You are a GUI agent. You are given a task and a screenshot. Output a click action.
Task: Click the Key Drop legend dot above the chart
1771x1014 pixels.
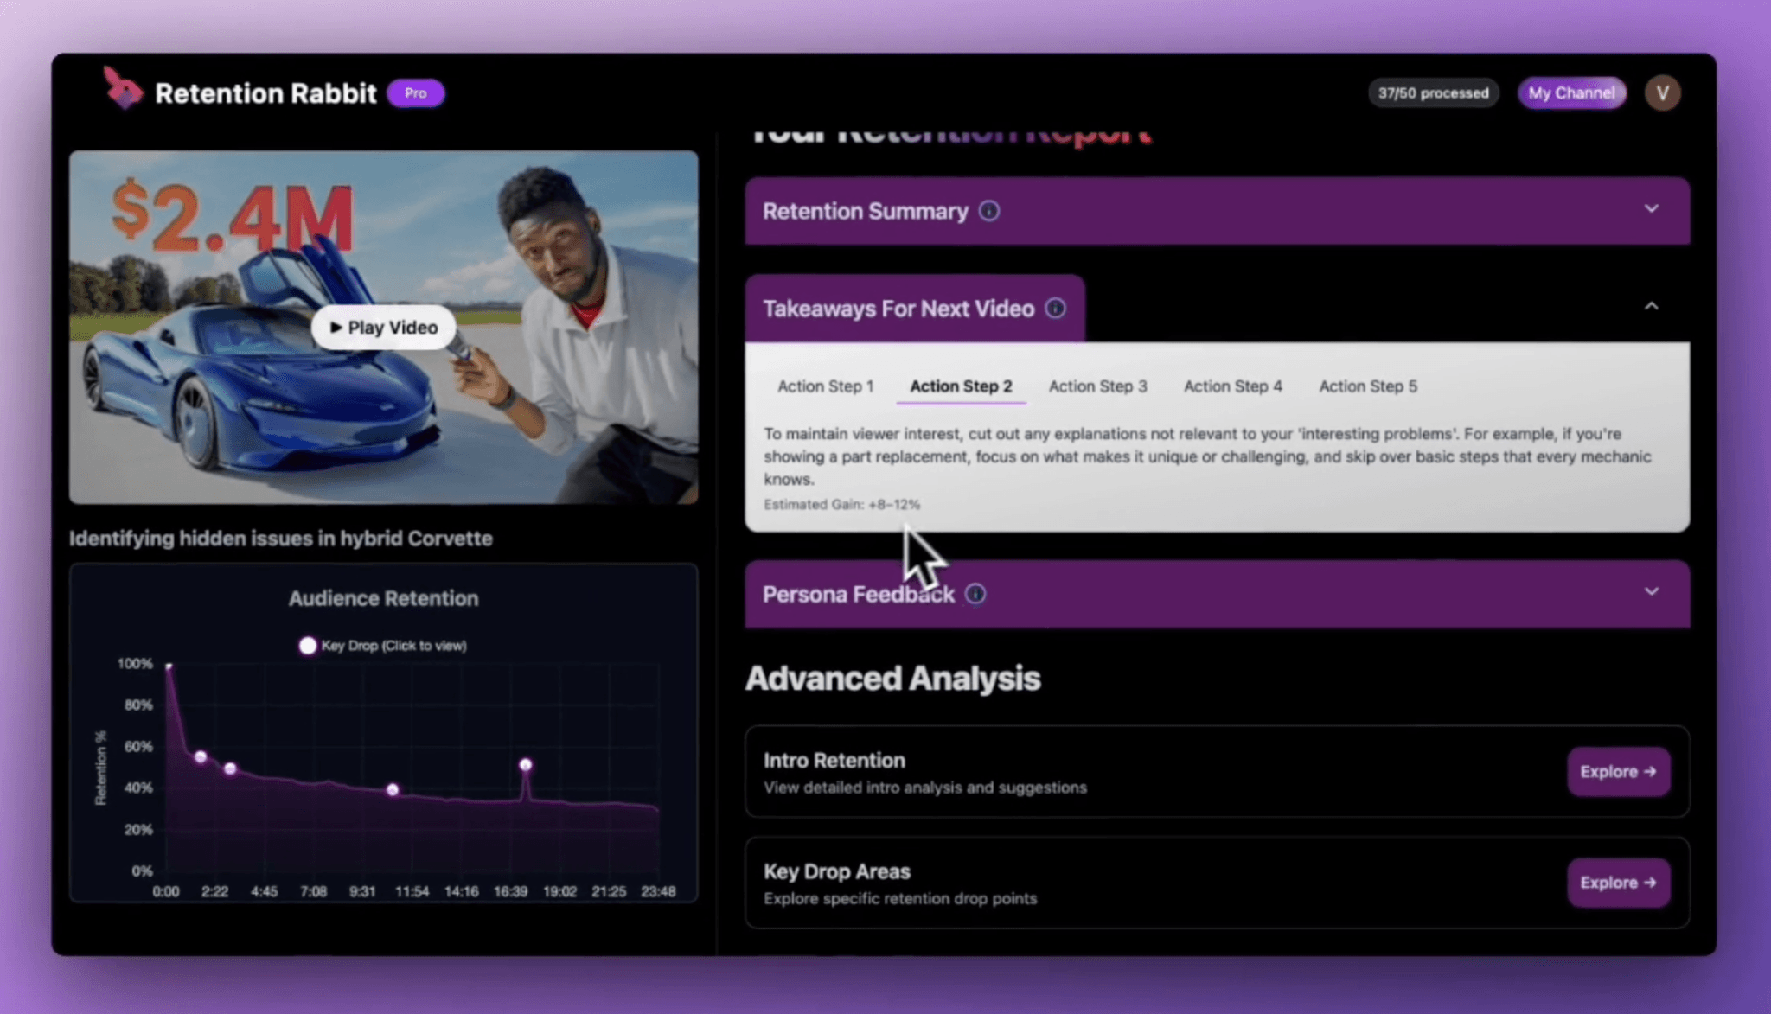pos(308,645)
